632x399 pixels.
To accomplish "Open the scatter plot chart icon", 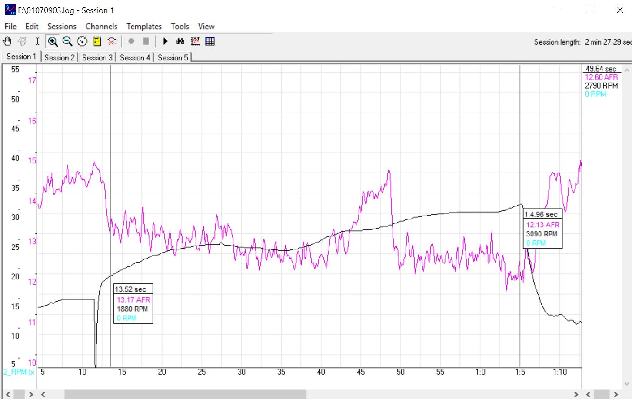I will [195, 41].
